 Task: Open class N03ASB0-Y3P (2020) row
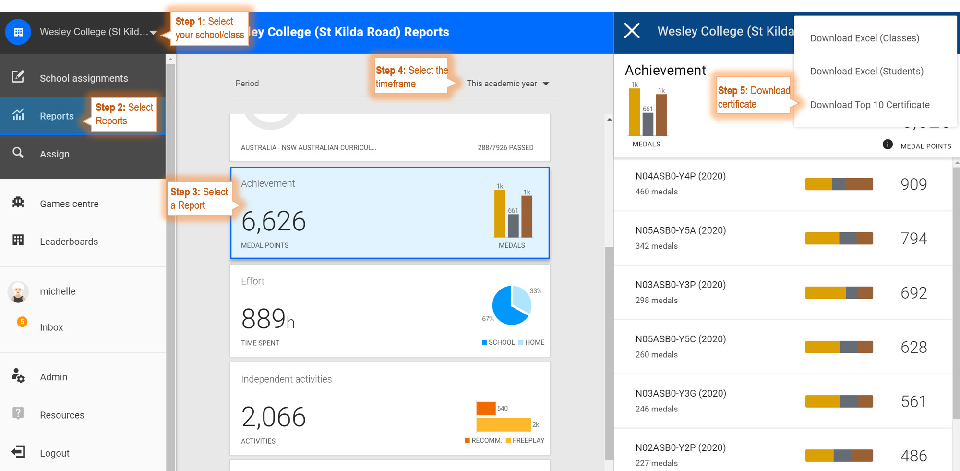point(782,292)
